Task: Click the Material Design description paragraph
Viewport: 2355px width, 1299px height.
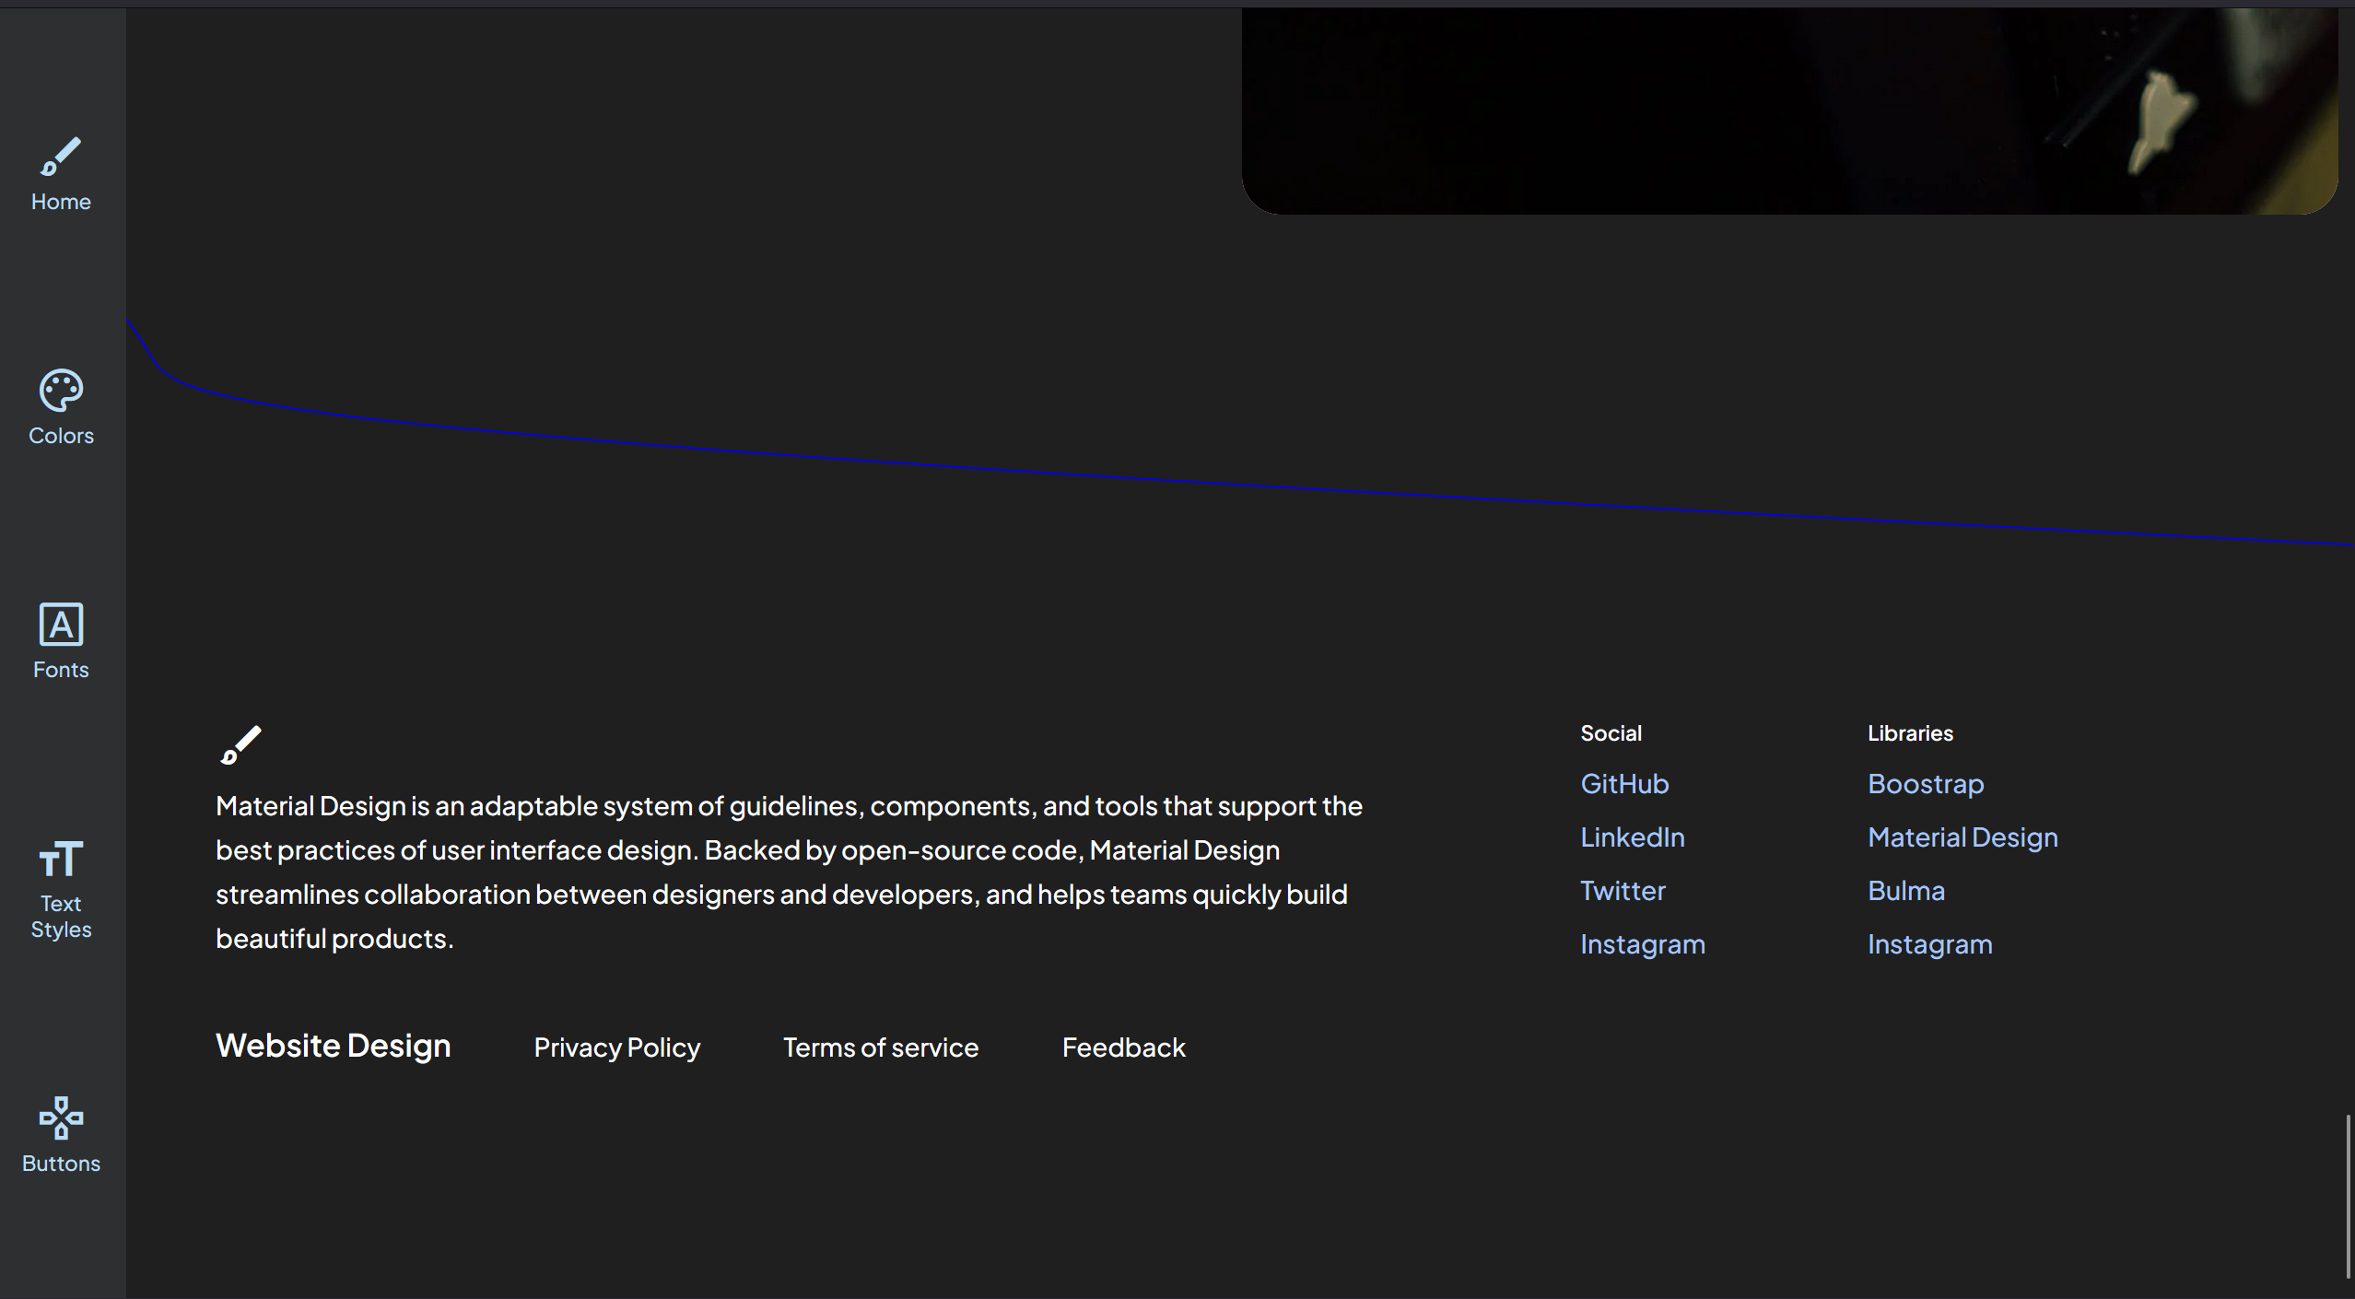Action: [x=789, y=872]
